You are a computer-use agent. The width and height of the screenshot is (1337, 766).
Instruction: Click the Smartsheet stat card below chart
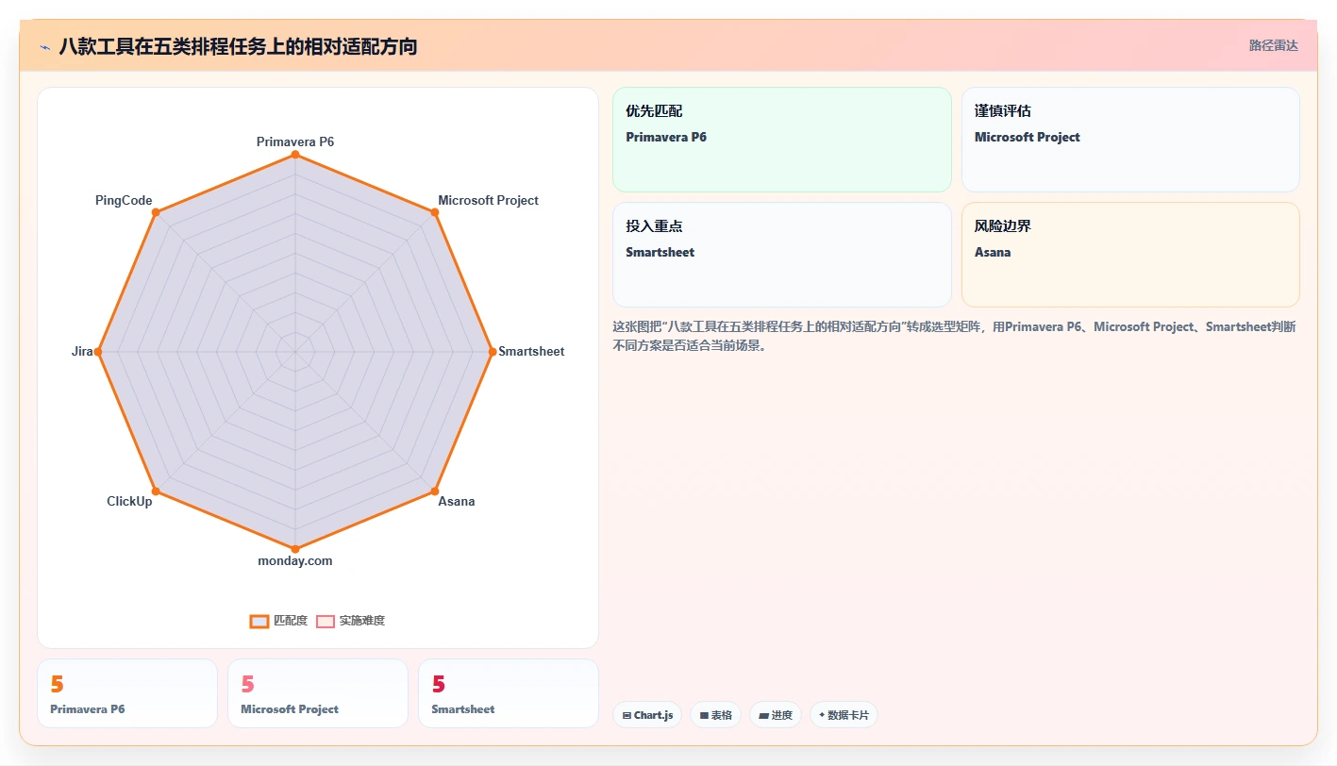coord(509,693)
